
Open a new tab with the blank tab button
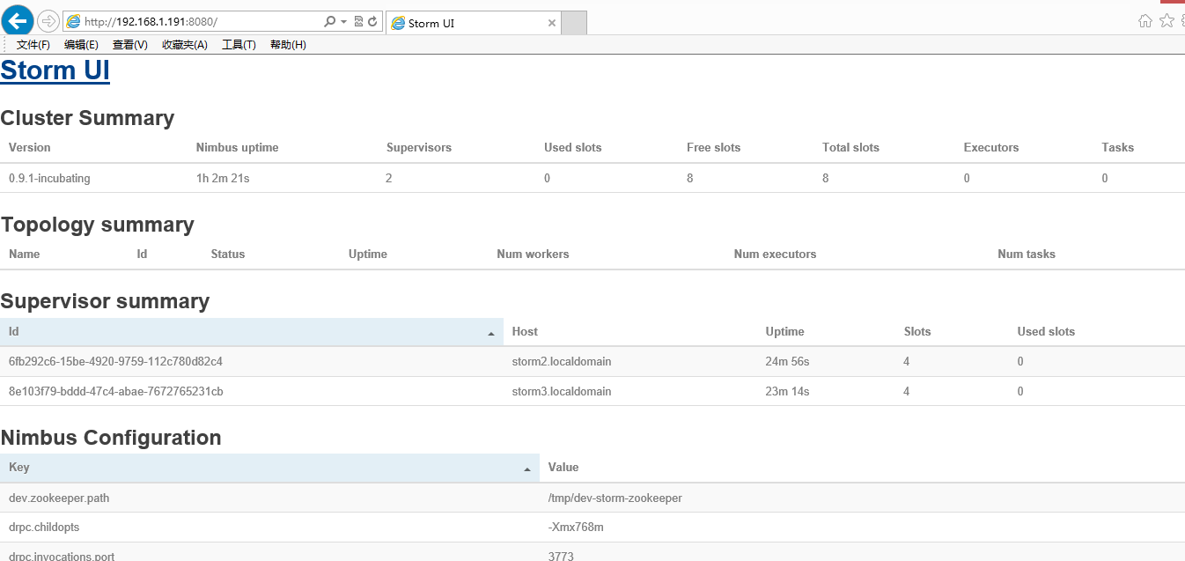click(574, 23)
